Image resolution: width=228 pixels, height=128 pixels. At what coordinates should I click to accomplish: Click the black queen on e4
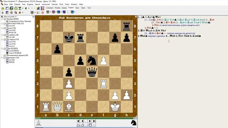point(92,72)
